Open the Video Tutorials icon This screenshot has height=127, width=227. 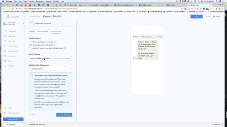(5, 113)
